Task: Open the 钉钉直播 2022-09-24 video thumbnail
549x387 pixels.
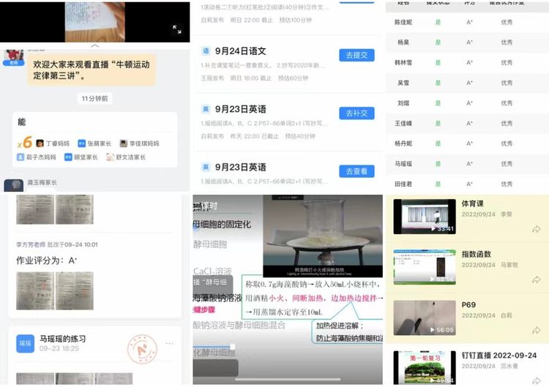Action: click(x=425, y=367)
